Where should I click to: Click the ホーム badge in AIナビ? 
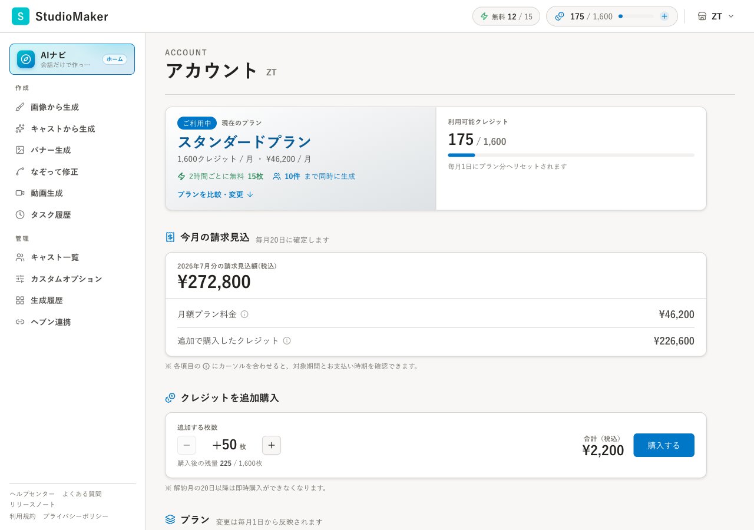pyautogui.click(x=115, y=59)
